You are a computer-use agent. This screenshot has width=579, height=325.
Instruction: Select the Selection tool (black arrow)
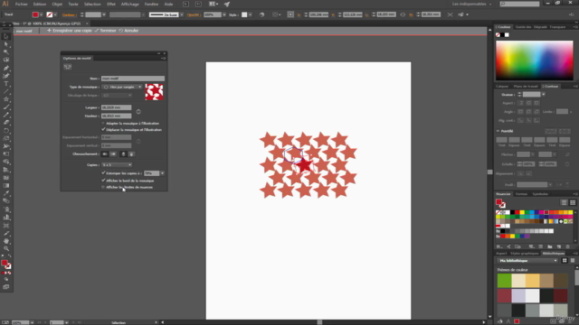point(6,36)
